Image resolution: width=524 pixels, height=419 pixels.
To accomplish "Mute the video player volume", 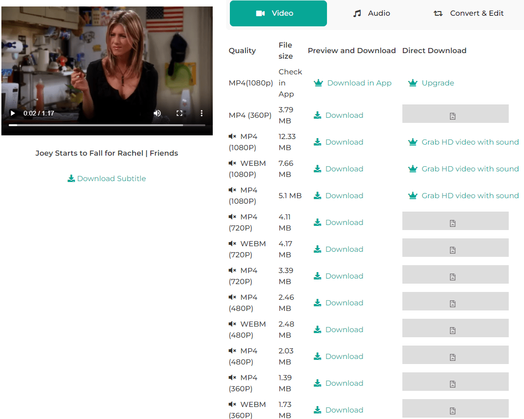I will tap(157, 113).
